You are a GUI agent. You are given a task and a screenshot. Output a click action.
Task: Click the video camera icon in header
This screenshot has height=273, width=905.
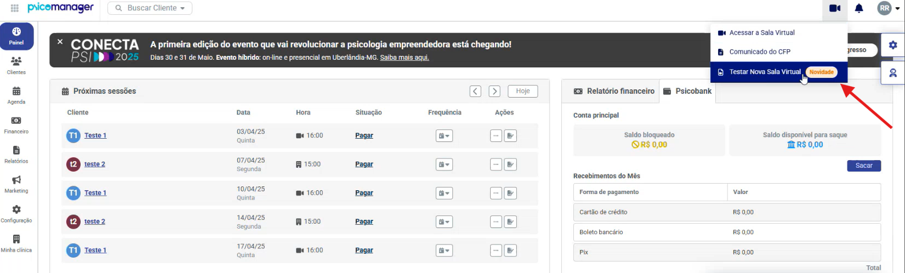point(835,8)
